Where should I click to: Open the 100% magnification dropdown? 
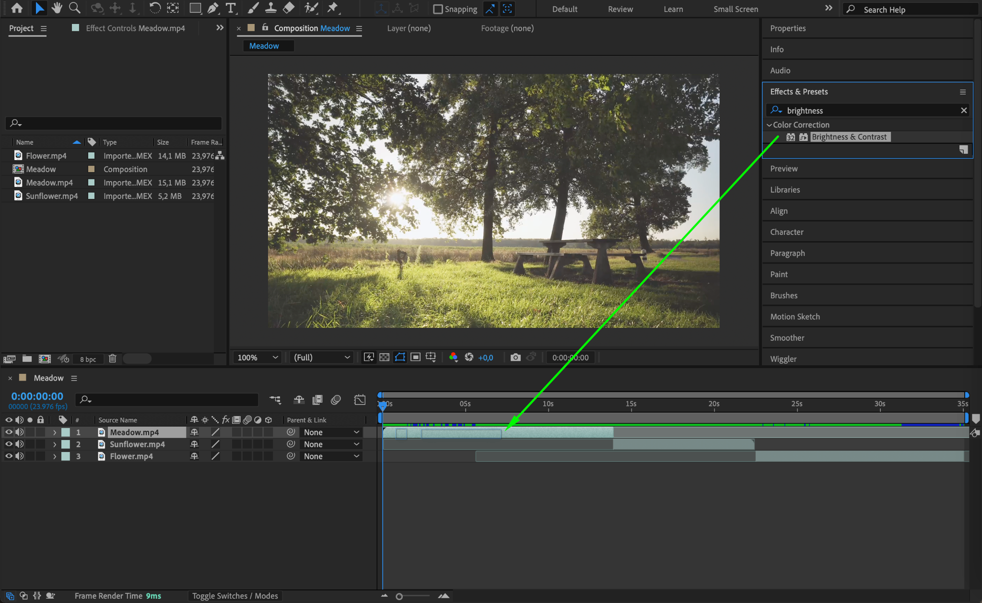click(x=257, y=357)
